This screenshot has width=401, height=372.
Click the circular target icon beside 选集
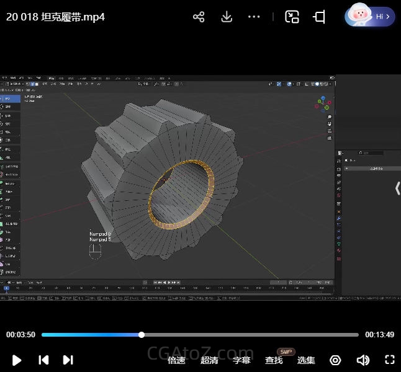point(335,360)
